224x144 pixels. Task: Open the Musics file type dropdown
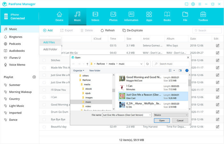pos(171,115)
